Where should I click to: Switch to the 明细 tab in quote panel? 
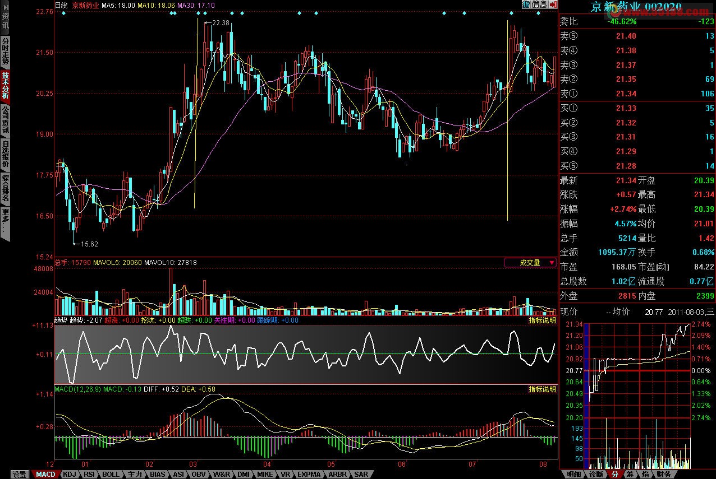click(573, 475)
